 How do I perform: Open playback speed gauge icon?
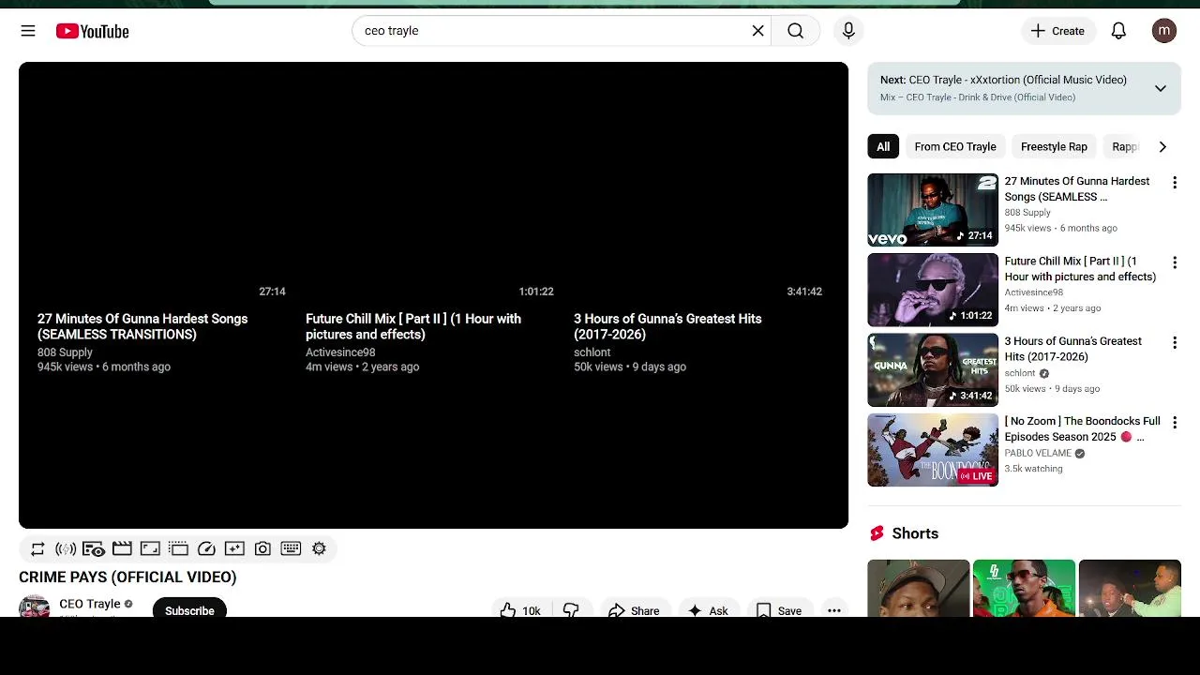point(206,548)
